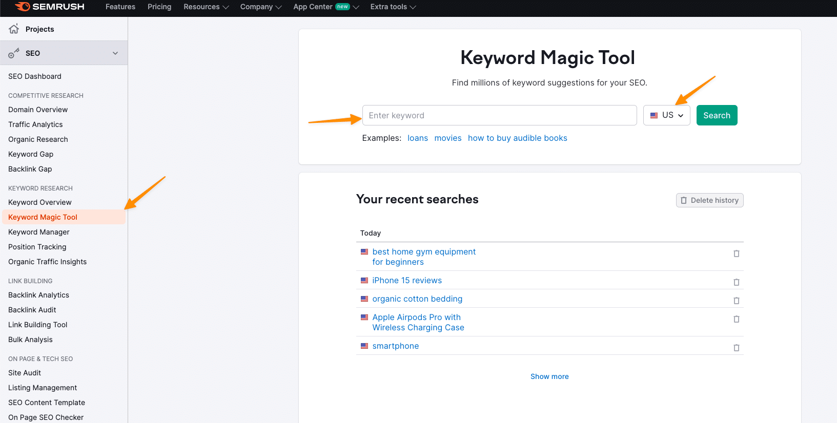Open Organic Traffic Insights

click(x=48, y=262)
